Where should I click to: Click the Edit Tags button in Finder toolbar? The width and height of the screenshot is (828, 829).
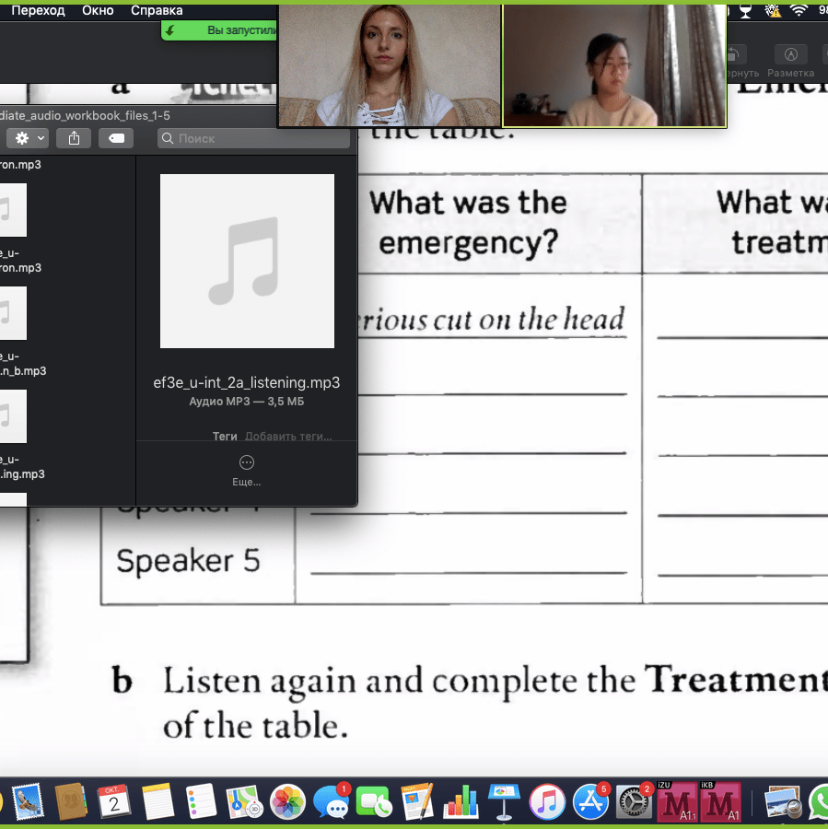[x=116, y=138]
